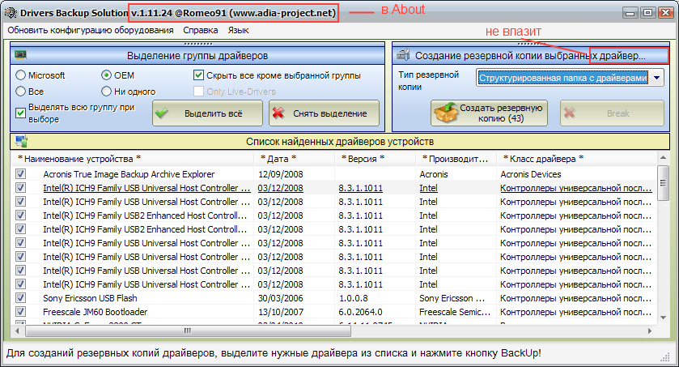The height and width of the screenshot is (367, 679).
Task: Toggle select whole group on selection checkbox
Action: (21, 113)
